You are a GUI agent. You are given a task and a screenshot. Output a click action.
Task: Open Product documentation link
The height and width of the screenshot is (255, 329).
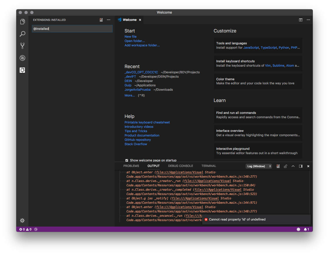click(142, 135)
